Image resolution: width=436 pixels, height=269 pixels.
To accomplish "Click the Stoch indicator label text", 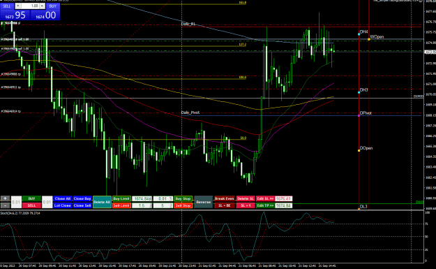I will tap(20, 213).
